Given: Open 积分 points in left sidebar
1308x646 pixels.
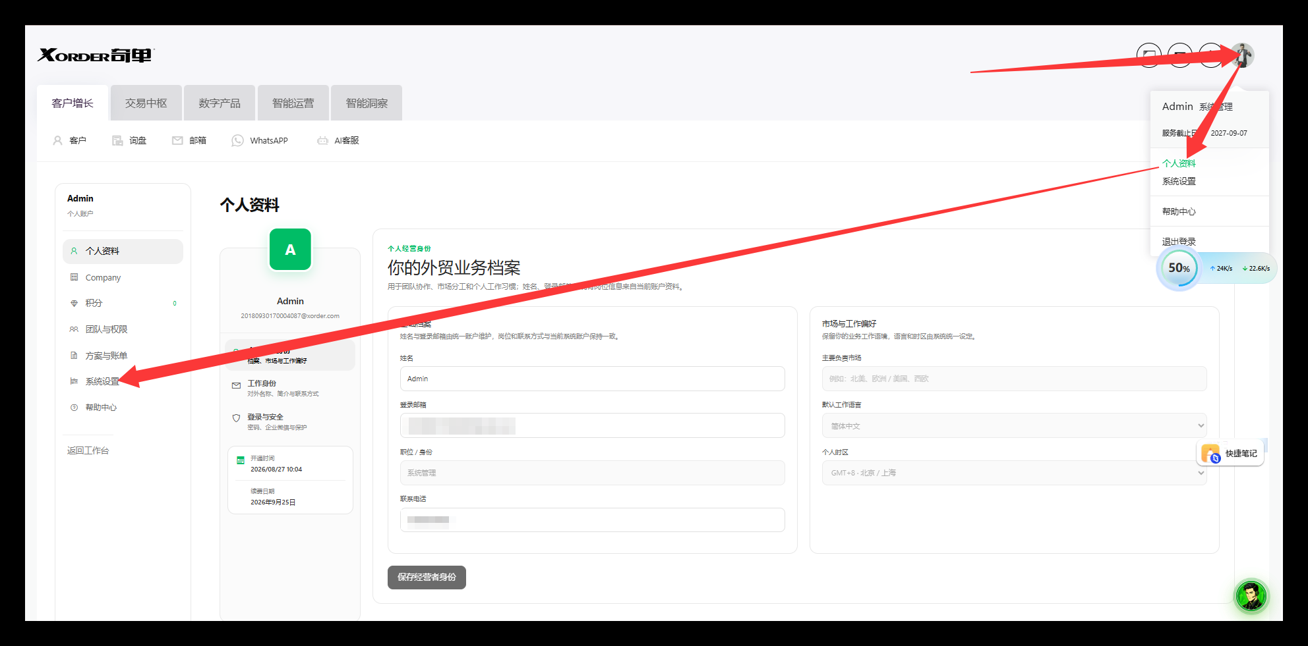Looking at the screenshot, I should (123, 303).
